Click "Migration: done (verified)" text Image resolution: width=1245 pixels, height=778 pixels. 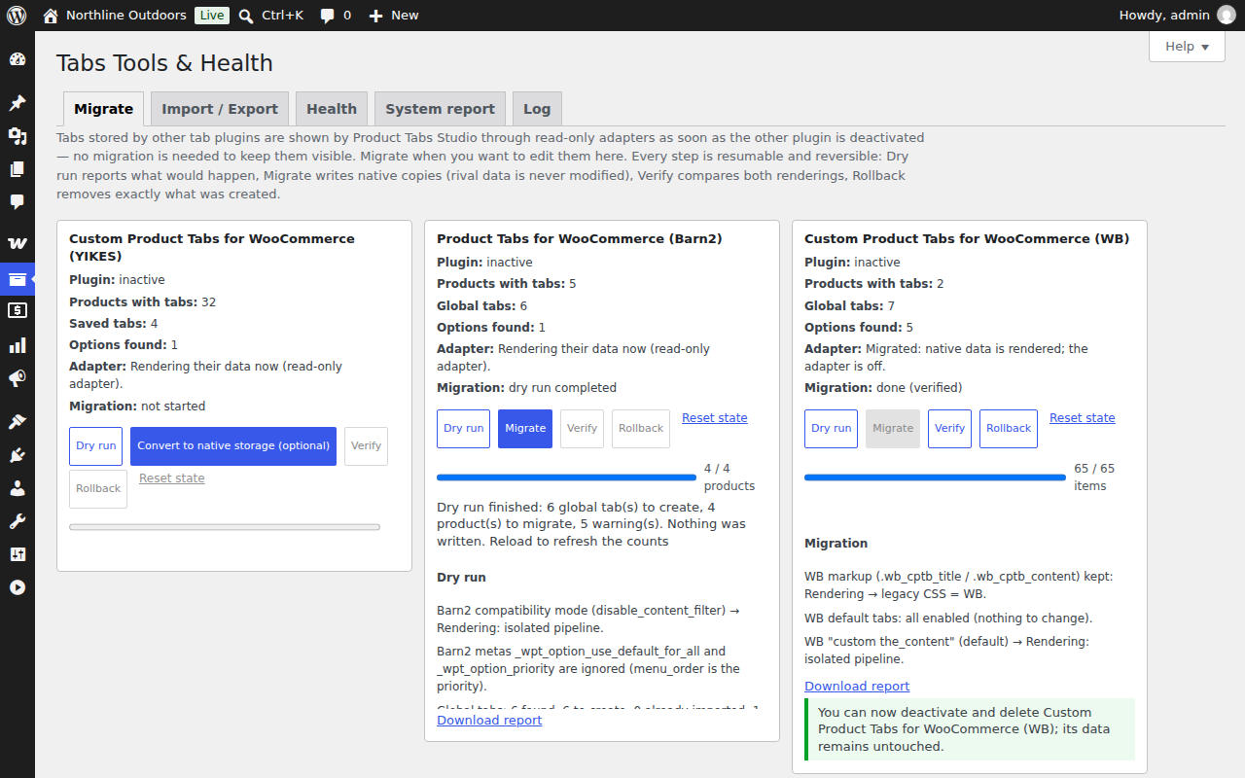(883, 388)
